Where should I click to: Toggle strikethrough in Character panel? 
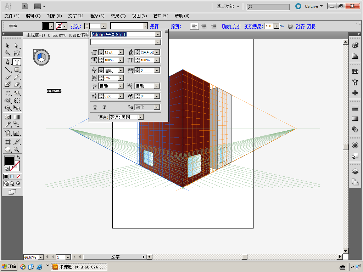(104, 107)
